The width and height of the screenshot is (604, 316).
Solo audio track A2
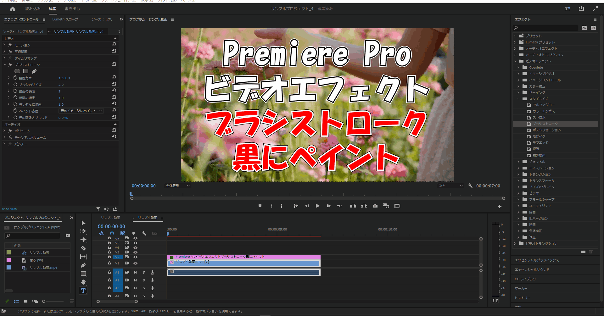tap(144, 280)
